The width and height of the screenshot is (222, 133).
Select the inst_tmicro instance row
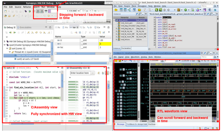[125, 40]
